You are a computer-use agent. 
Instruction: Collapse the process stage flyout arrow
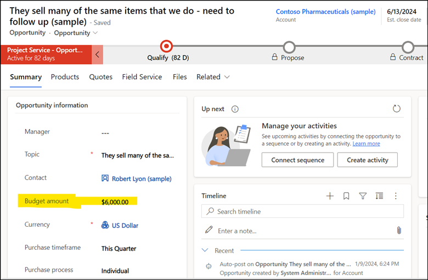97,54
